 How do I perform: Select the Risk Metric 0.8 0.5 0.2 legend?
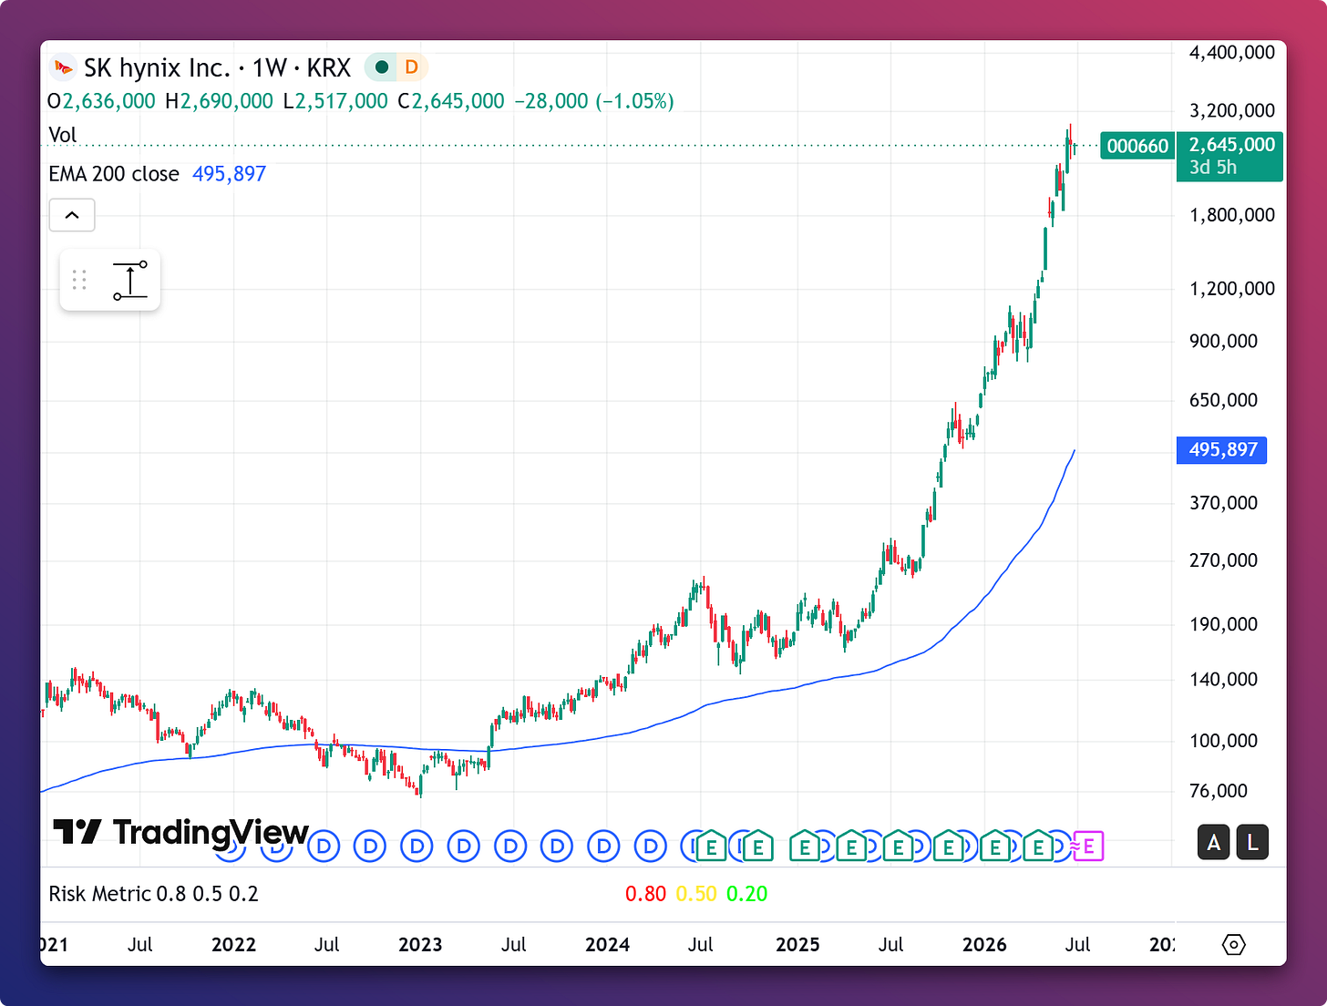tap(153, 894)
